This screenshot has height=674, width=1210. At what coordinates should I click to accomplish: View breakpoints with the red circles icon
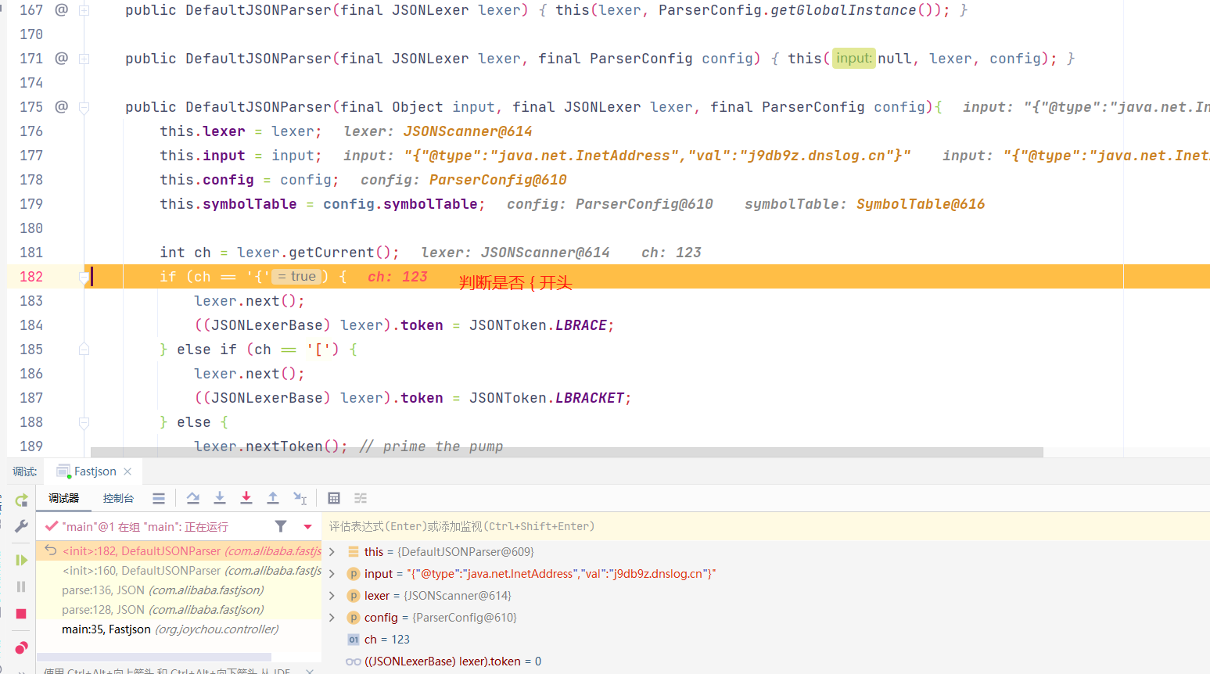(21, 647)
